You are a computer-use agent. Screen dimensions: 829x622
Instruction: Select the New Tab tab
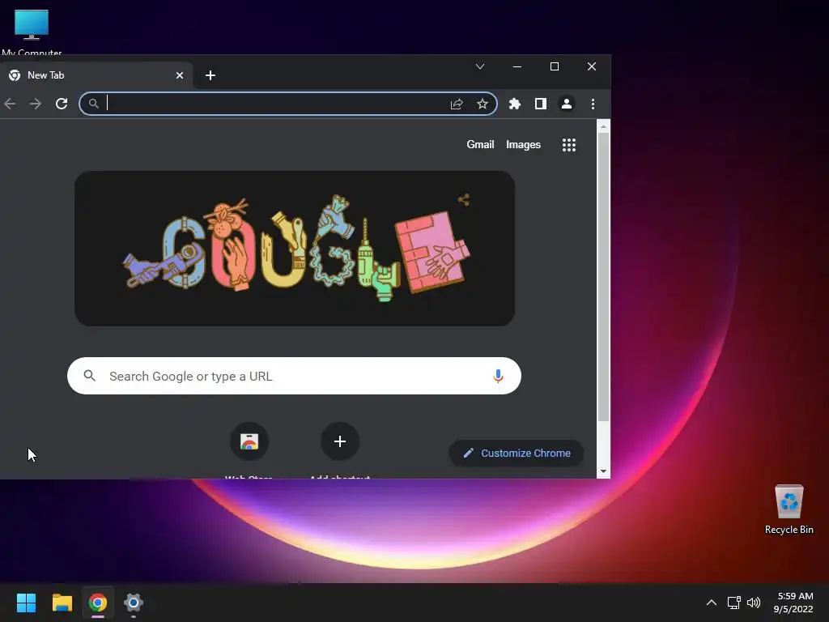pyautogui.click(x=96, y=75)
